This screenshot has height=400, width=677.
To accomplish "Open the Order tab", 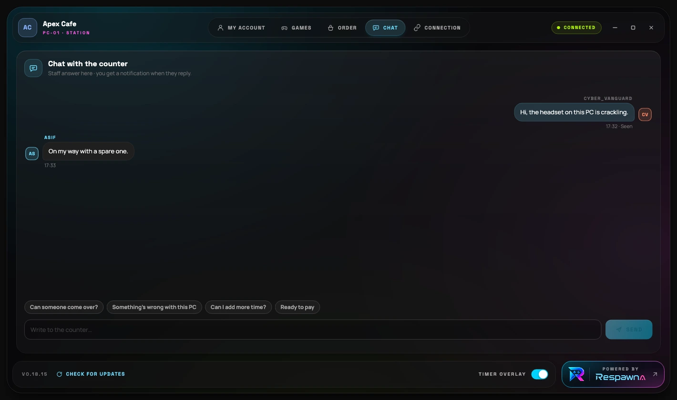I will click(x=342, y=28).
